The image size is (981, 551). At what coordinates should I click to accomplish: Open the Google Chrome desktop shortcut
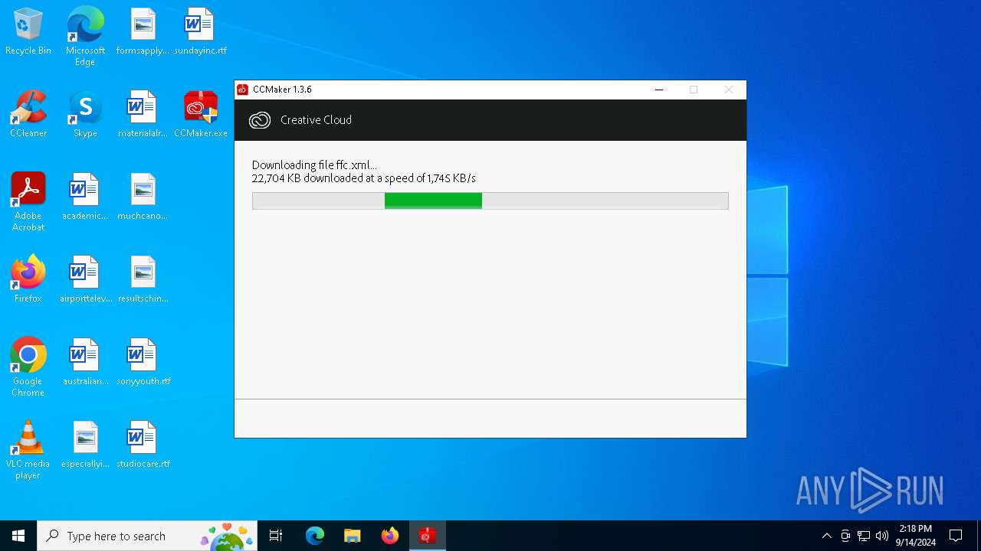28,367
